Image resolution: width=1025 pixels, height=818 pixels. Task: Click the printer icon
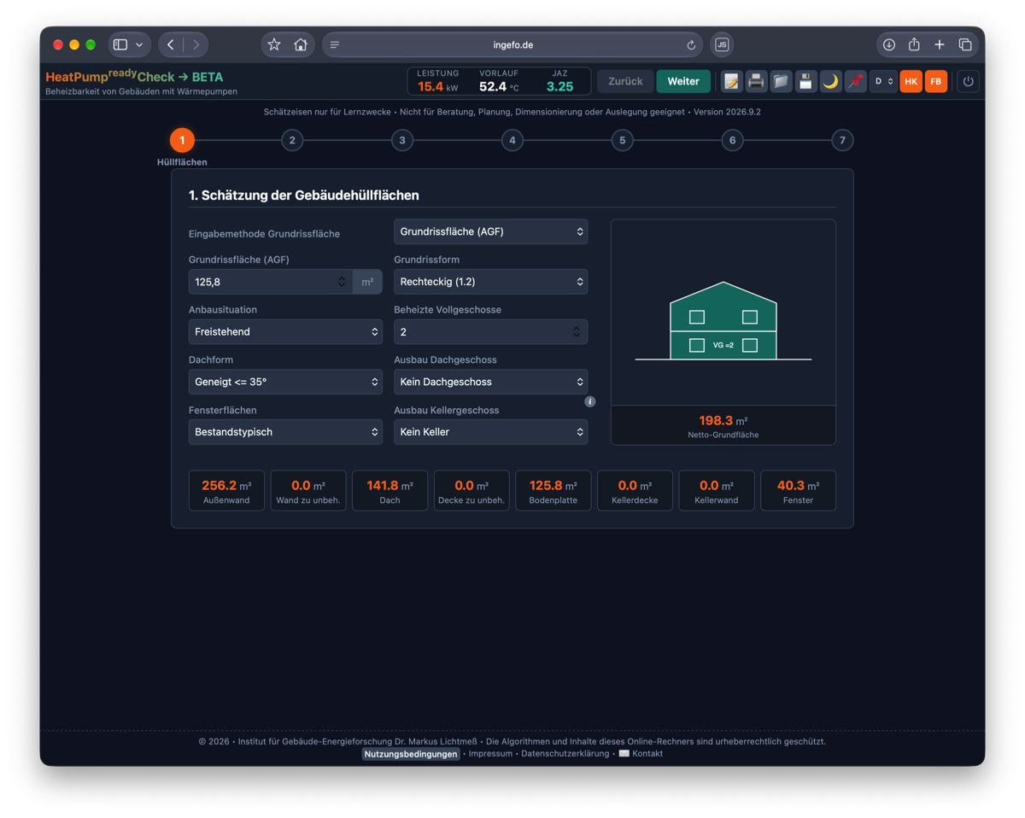pyautogui.click(x=756, y=81)
